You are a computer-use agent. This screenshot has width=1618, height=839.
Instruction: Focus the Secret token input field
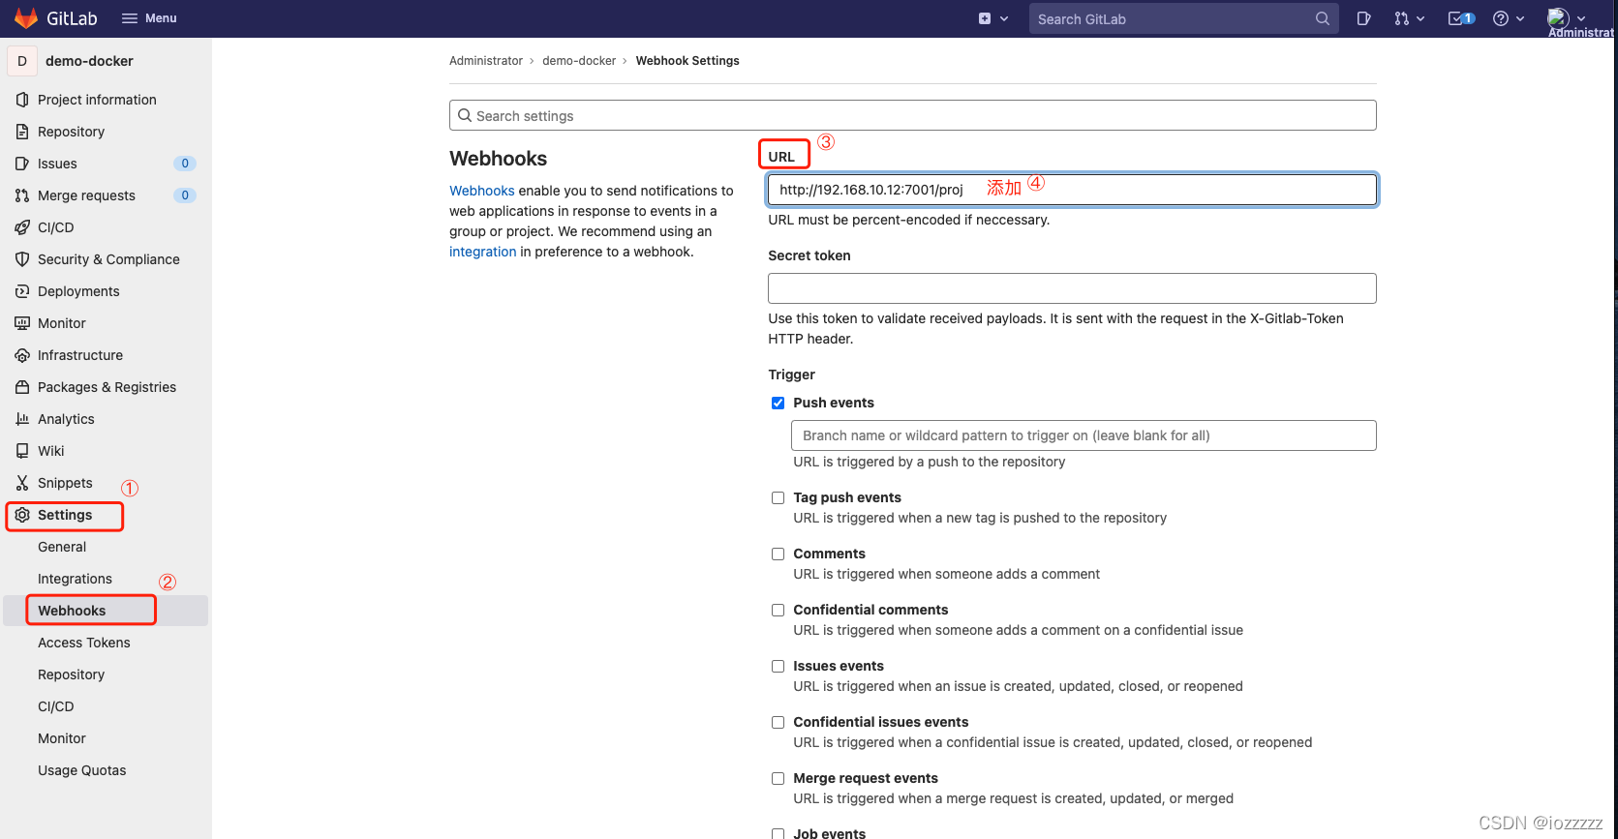(1072, 288)
